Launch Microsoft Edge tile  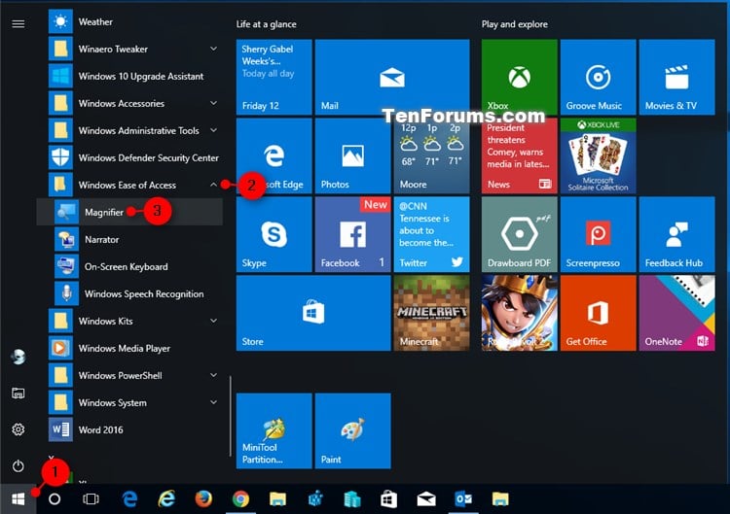tap(274, 155)
